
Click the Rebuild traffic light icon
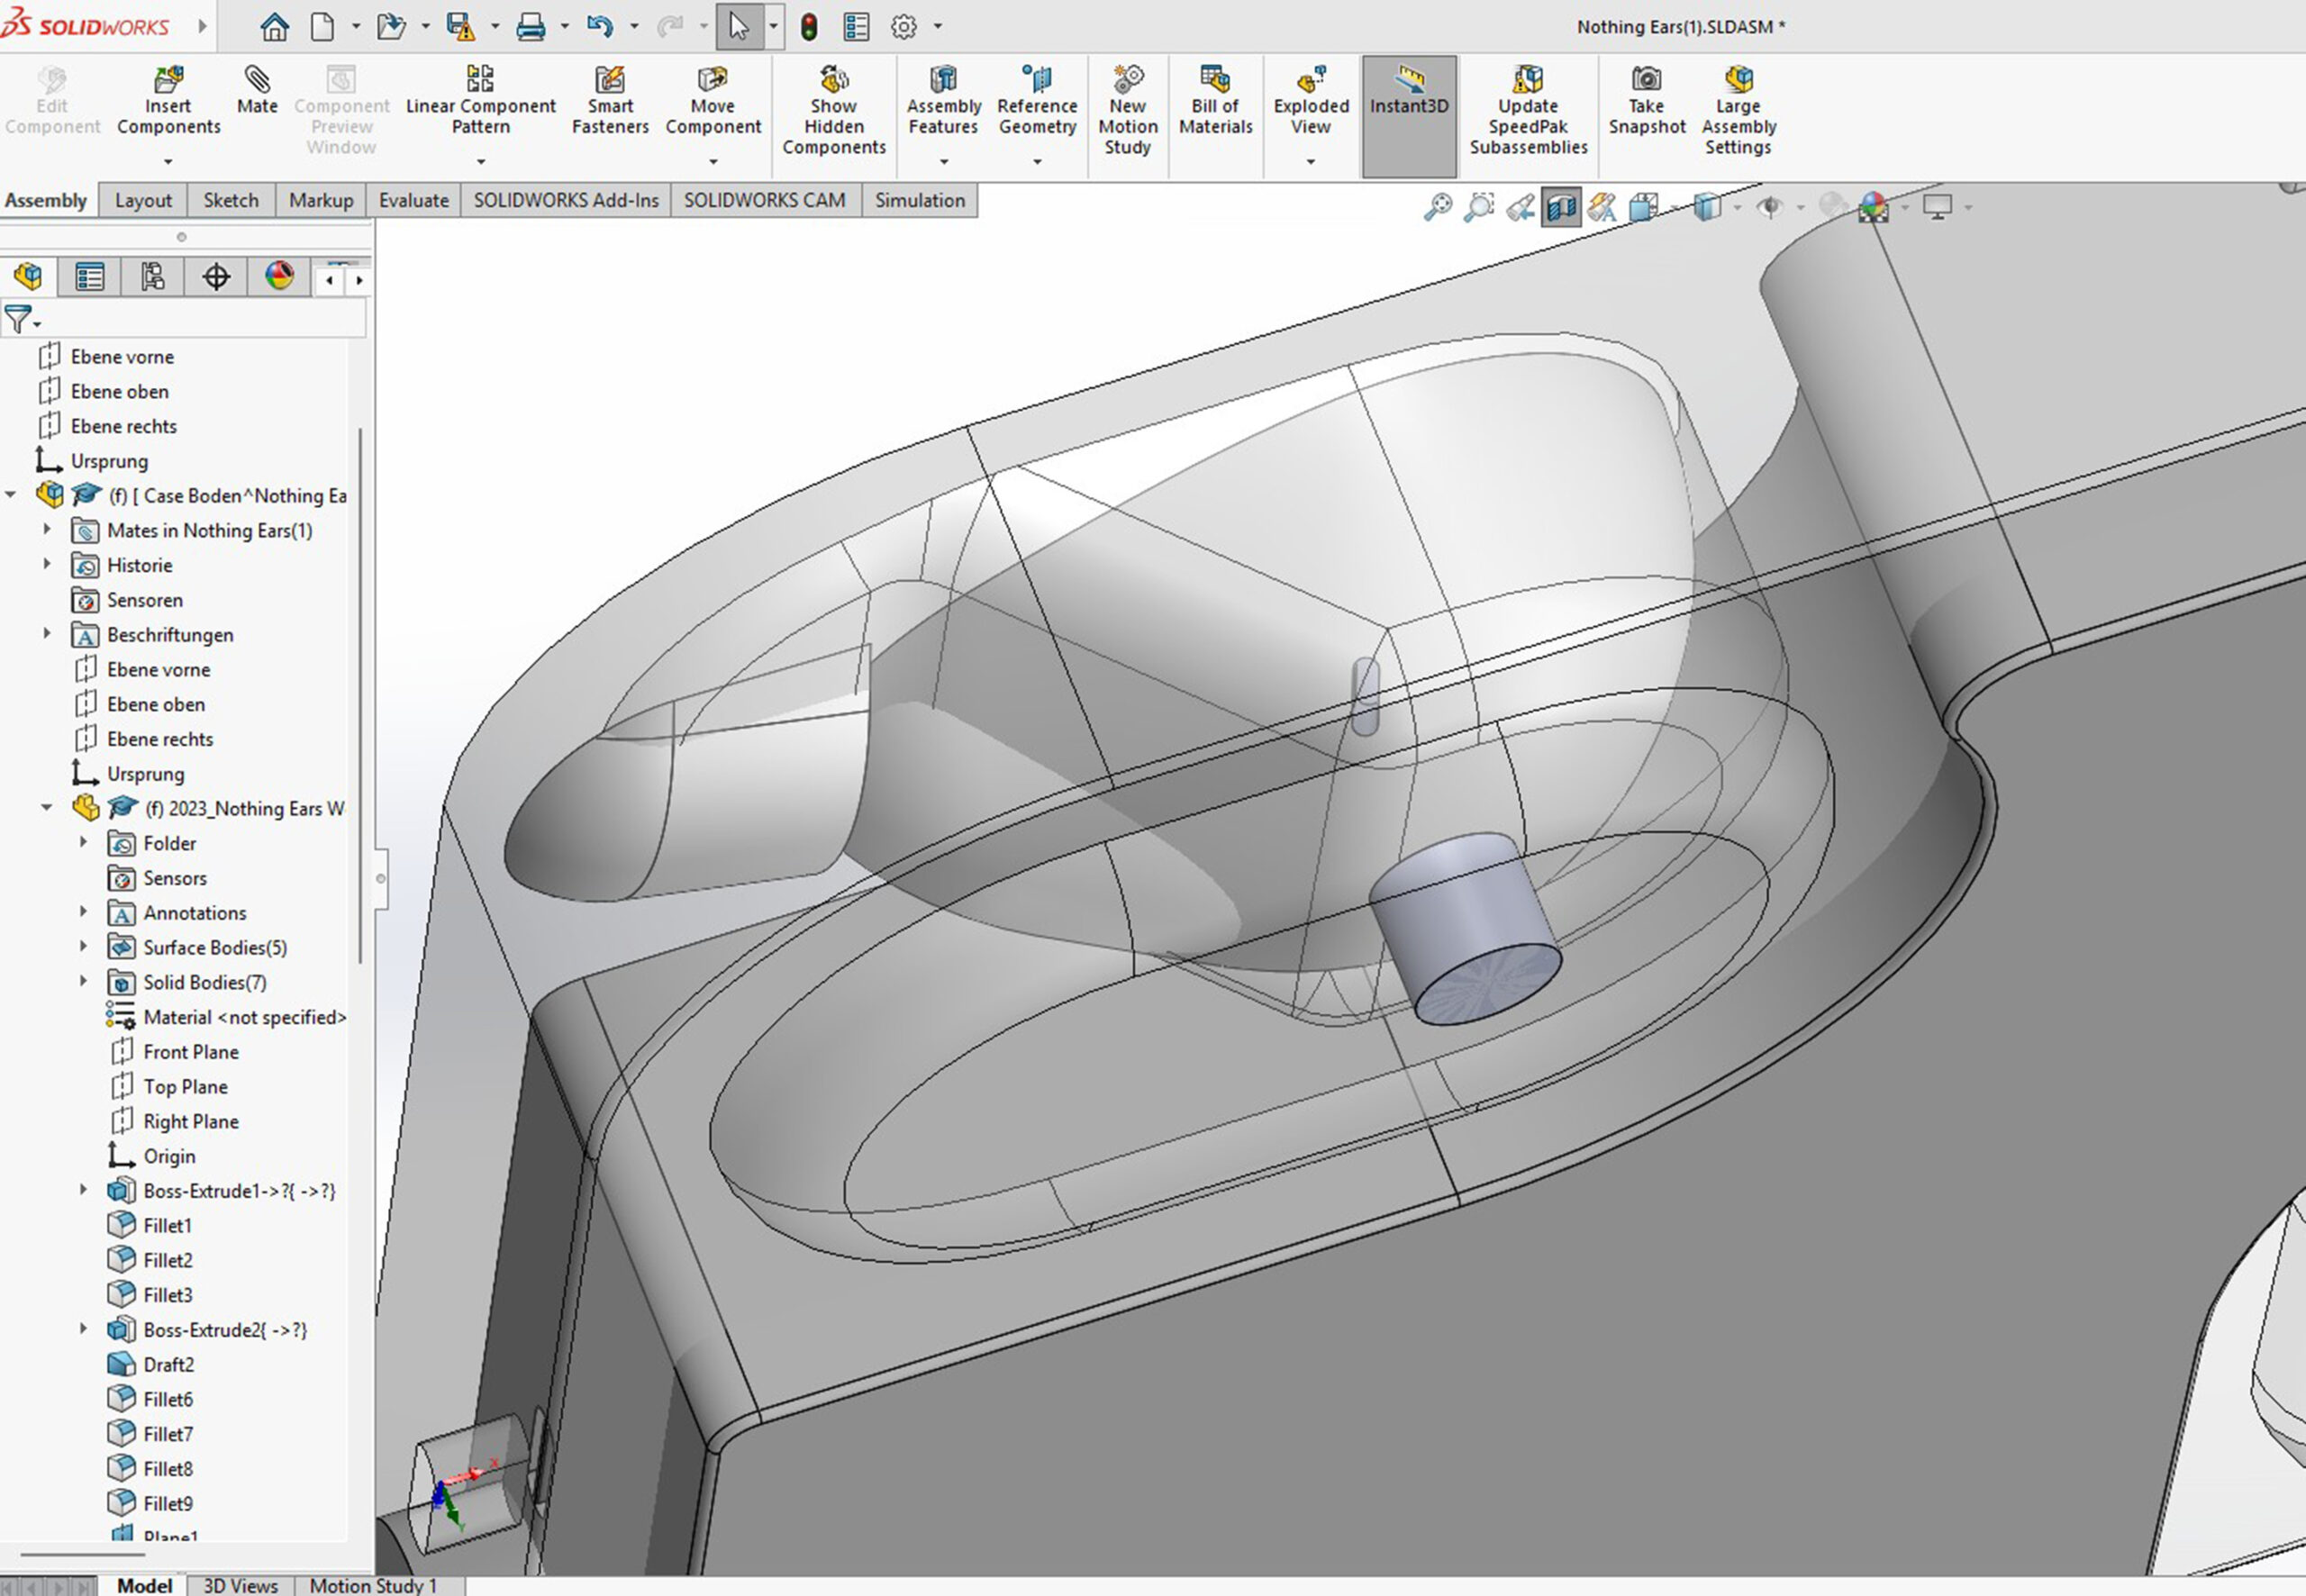(809, 27)
